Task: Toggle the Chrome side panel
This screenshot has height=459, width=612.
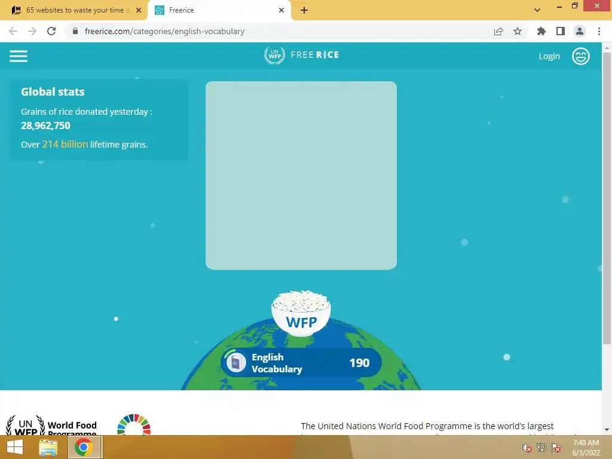Action: tap(561, 31)
